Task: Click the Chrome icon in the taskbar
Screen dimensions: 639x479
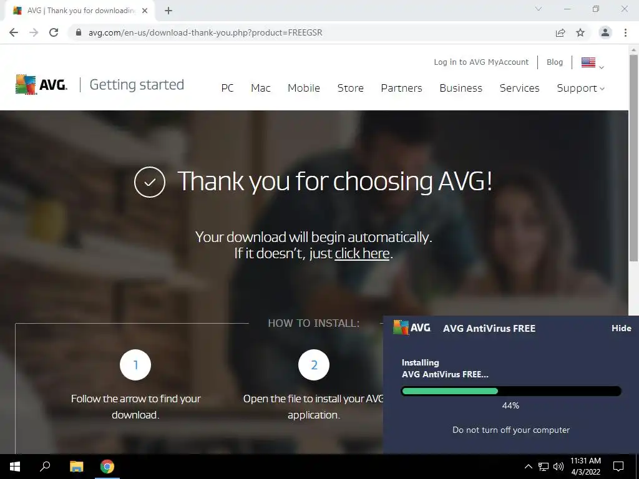Action: (x=107, y=467)
